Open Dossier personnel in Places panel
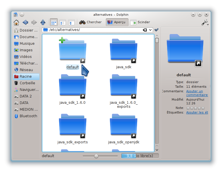Viewport: 222px width, 172px height. (26, 30)
